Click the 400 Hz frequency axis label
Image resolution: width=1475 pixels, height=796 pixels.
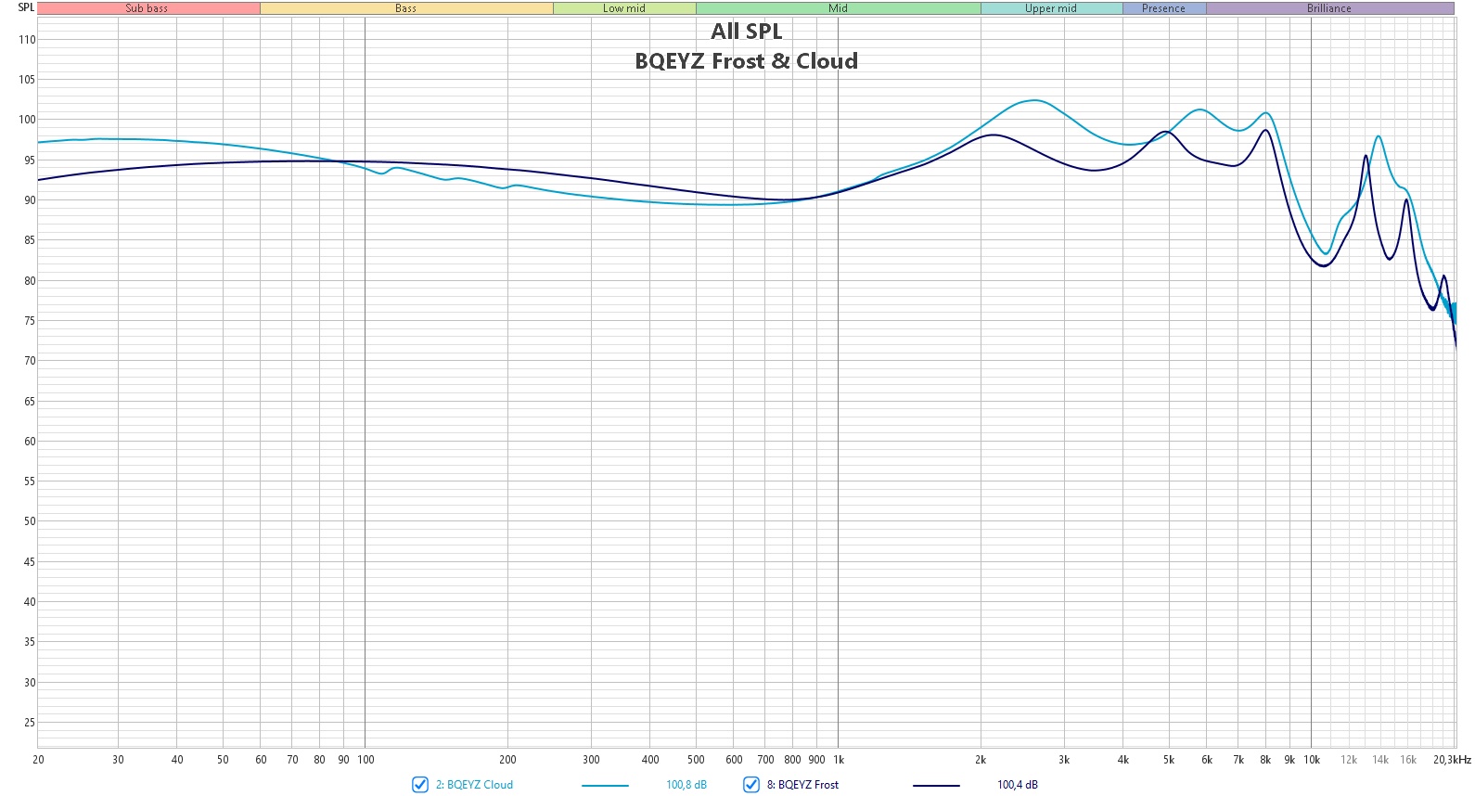tap(650, 760)
